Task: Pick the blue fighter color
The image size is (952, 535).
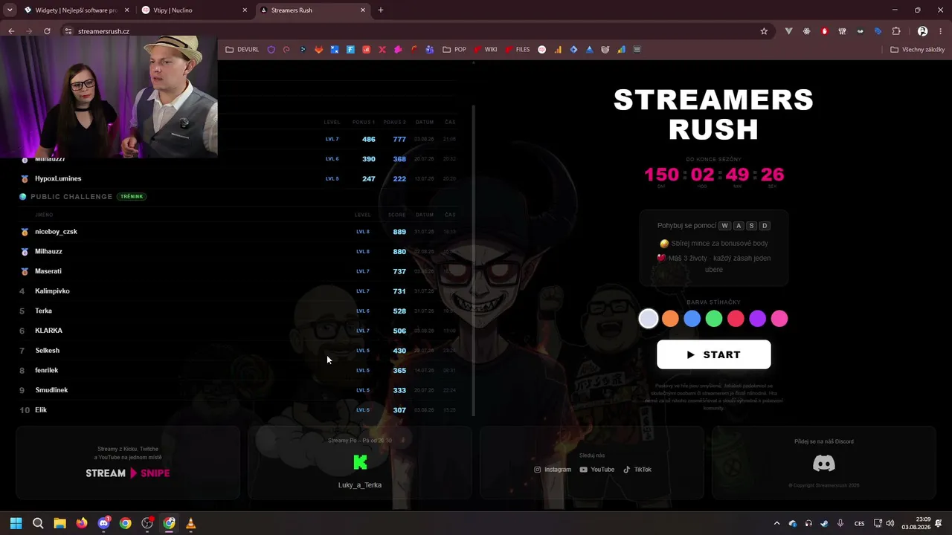Action: (x=692, y=319)
